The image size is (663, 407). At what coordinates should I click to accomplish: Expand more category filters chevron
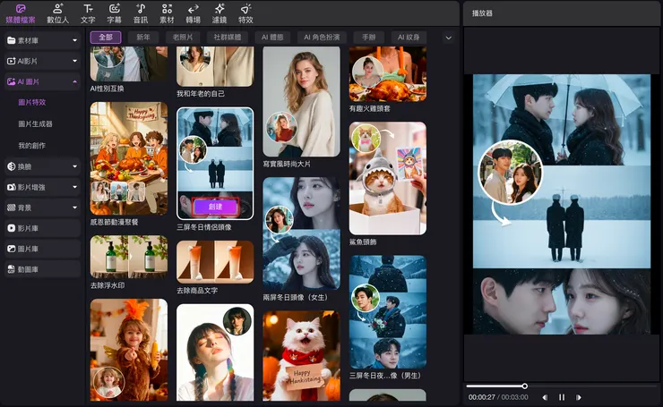pyautogui.click(x=448, y=38)
